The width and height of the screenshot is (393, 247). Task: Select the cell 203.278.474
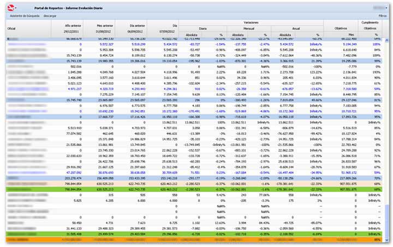pyautogui.click(x=73, y=178)
